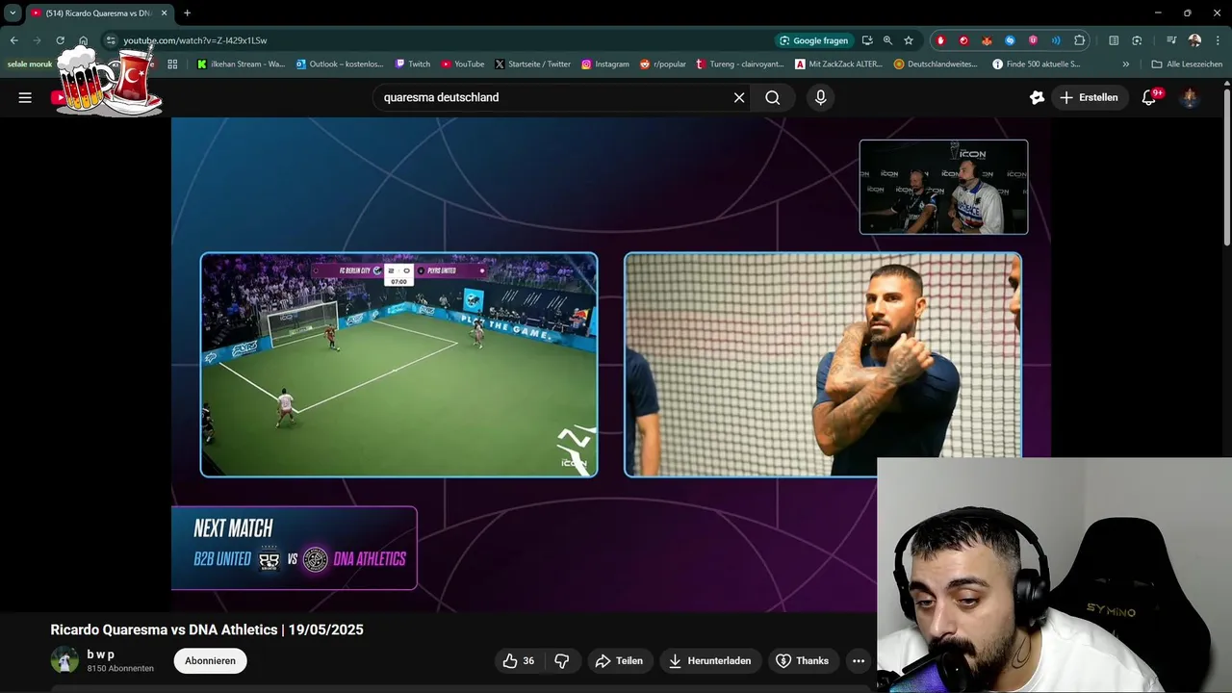The height and width of the screenshot is (693, 1232).
Task: Reload the page
Action: pos(60,40)
